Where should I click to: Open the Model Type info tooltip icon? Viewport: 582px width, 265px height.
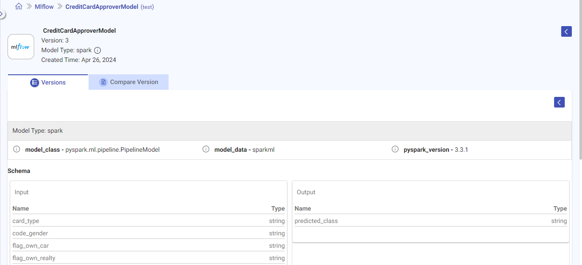coord(97,50)
